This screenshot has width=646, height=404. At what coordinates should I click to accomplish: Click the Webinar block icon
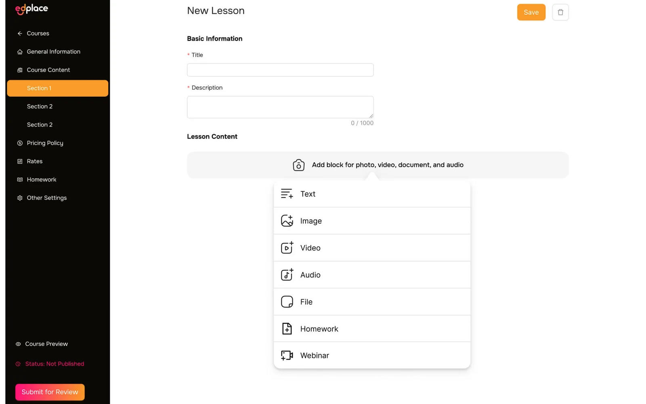pos(287,356)
